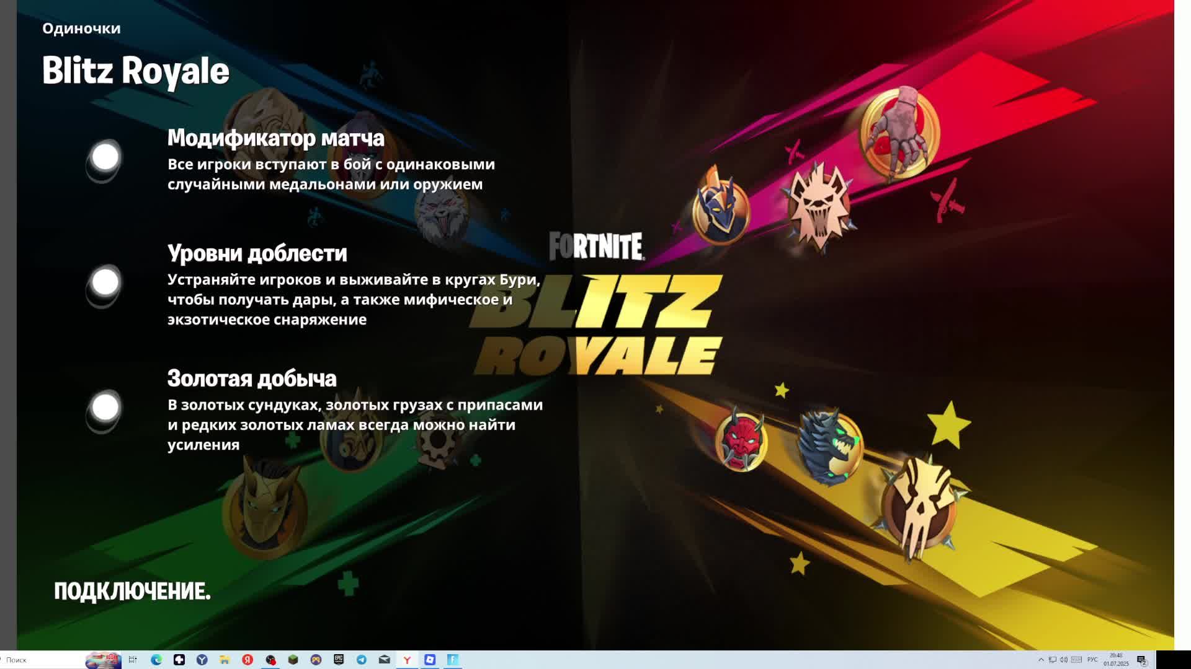The height and width of the screenshot is (669, 1191).
Task: Click the wolf medallion above the Blitz Royale logo
Action: 820,206
